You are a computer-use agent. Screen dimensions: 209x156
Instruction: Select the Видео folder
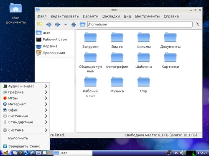pos(117,40)
